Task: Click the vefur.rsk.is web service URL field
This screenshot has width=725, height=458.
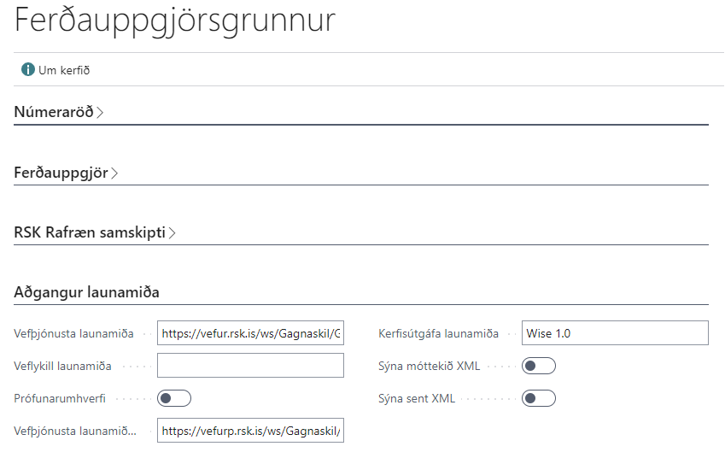Action: click(250, 333)
